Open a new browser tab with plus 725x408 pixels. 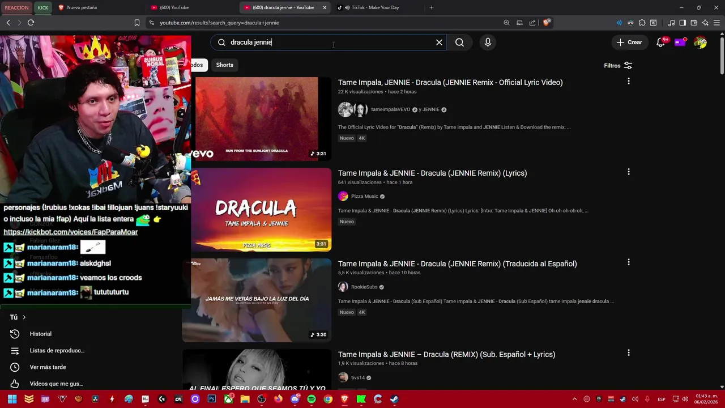point(432,8)
